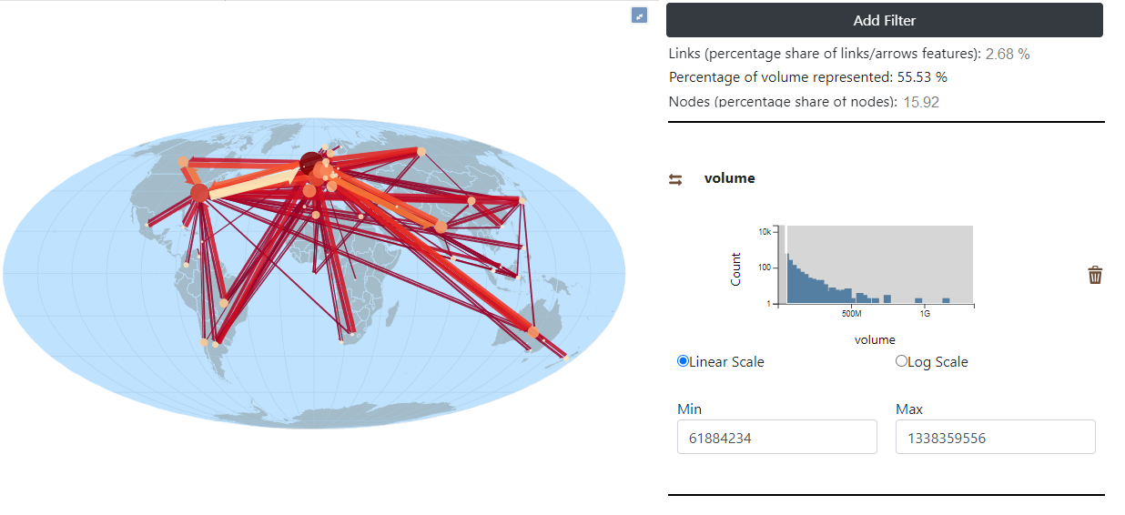Click the small node on New Zealand
The image size is (1125, 515).
565,358
